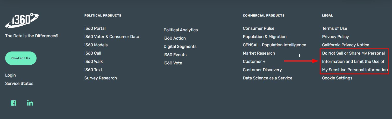The height and width of the screenshot is (119, 392).
Task: Open the i360 Portal link
Action: (x=95, y=28)
